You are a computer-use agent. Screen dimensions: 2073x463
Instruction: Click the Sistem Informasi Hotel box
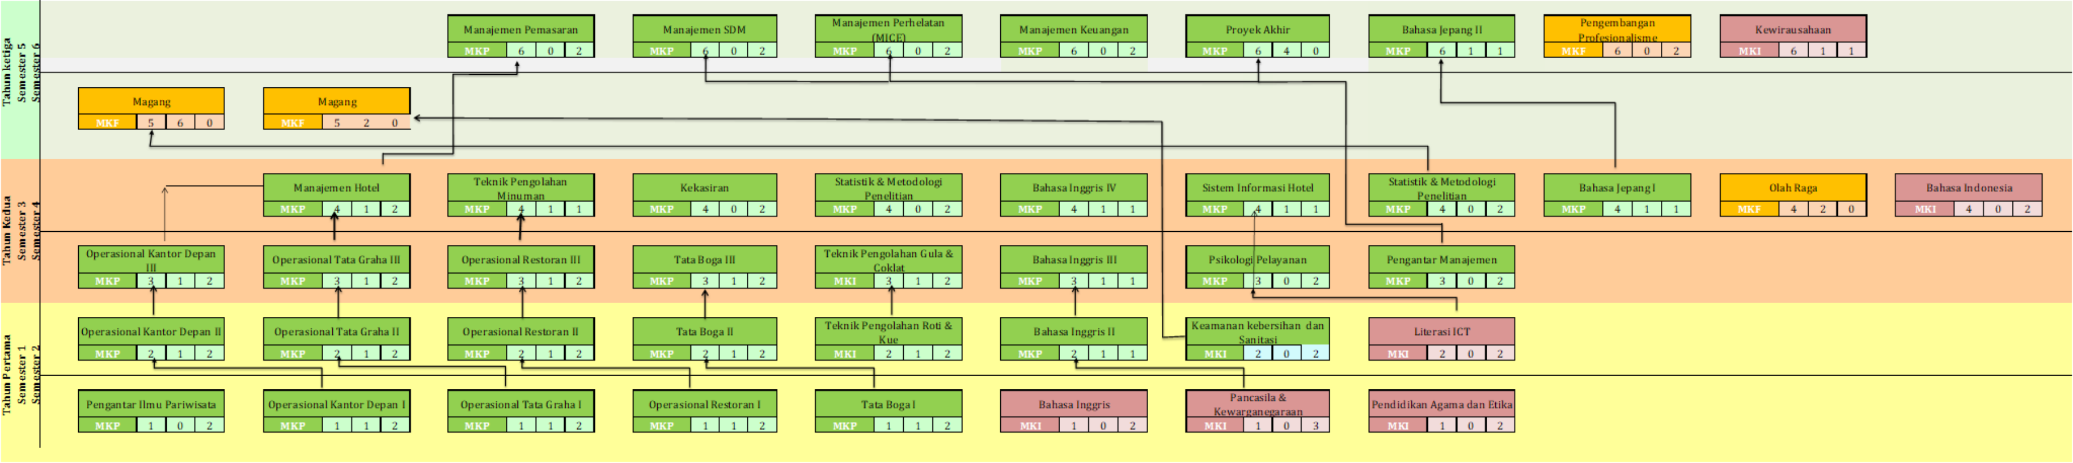(1257, 188)
